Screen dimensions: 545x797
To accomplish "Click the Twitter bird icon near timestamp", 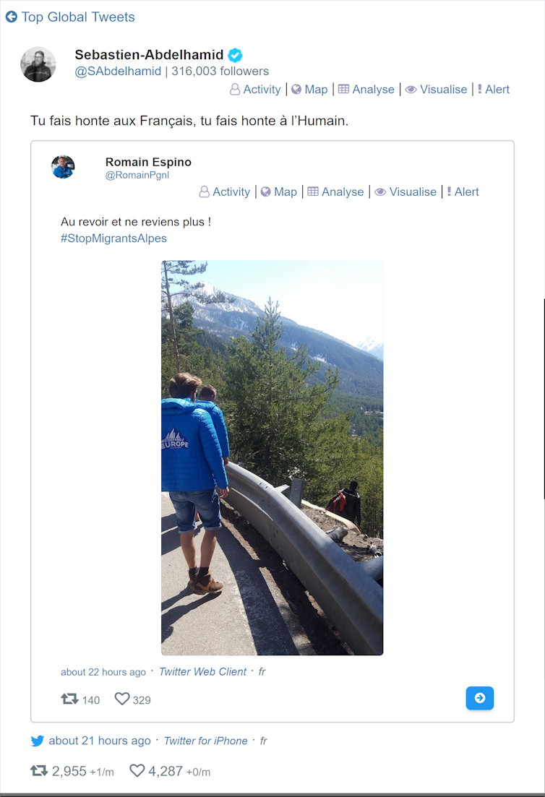I will [37, 741].
